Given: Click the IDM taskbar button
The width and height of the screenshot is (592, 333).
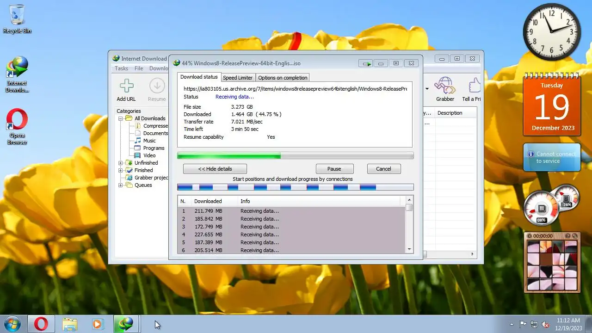Looking at the screenshot, I should [126, 324].
